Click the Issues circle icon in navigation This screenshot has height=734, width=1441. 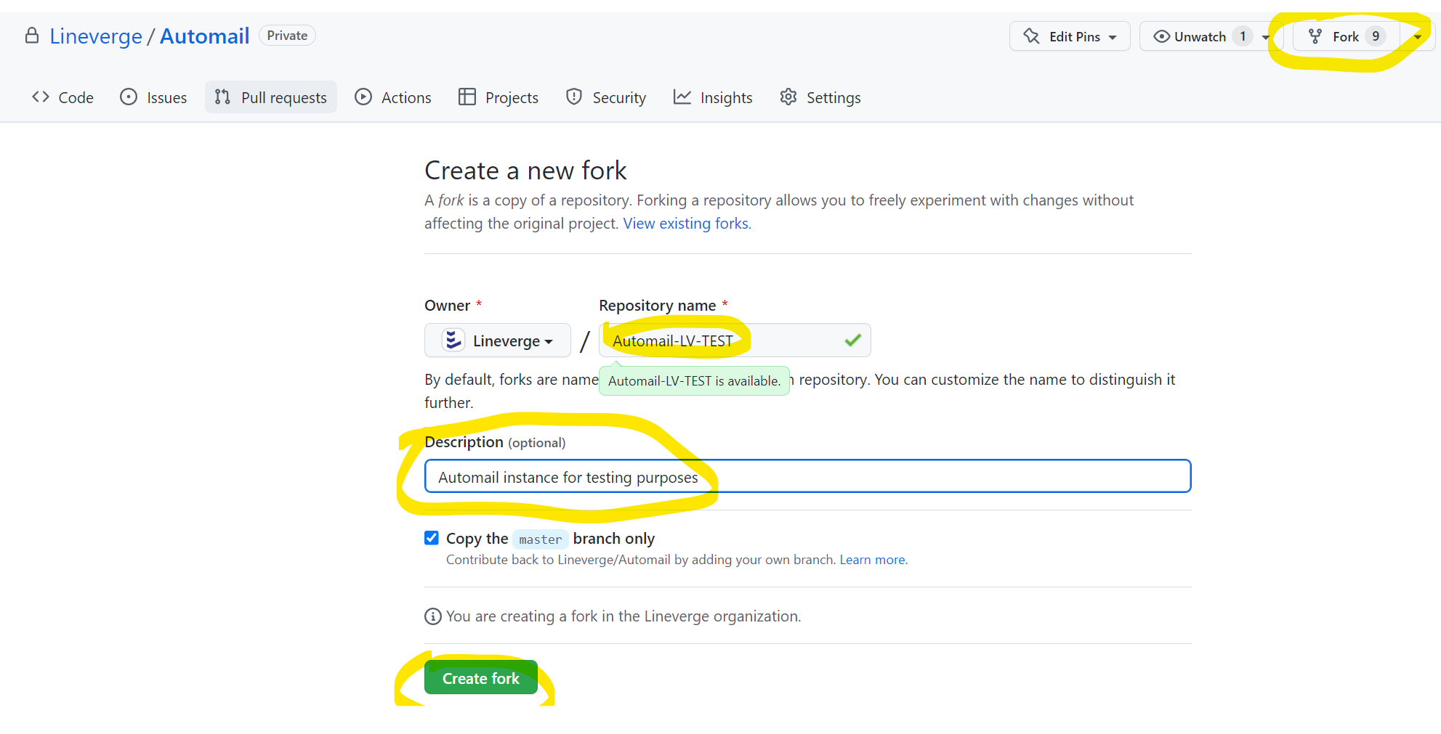128,97
